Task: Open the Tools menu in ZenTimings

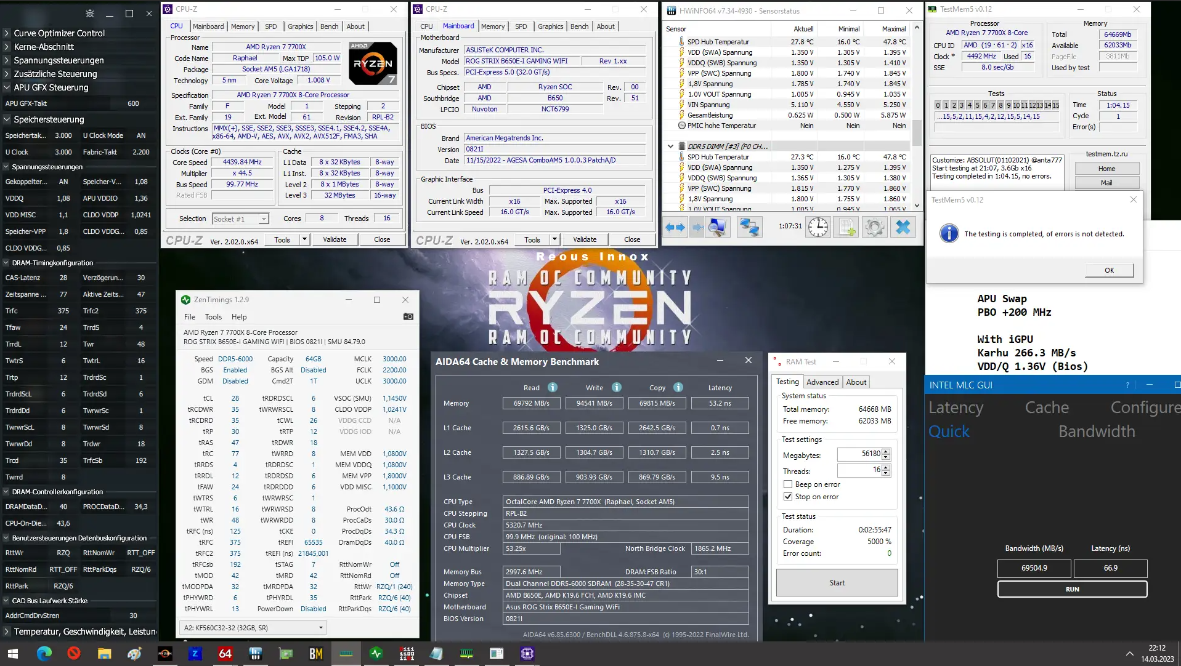Action: (x=213, y=317)
